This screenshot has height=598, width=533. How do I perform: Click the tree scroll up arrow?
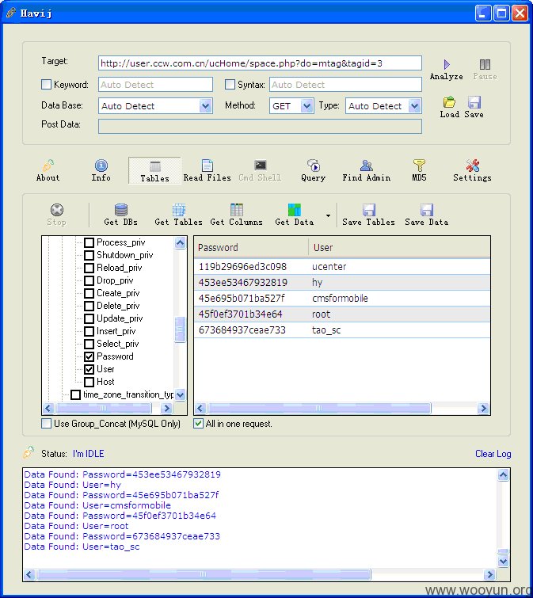[x=181, y=242]
